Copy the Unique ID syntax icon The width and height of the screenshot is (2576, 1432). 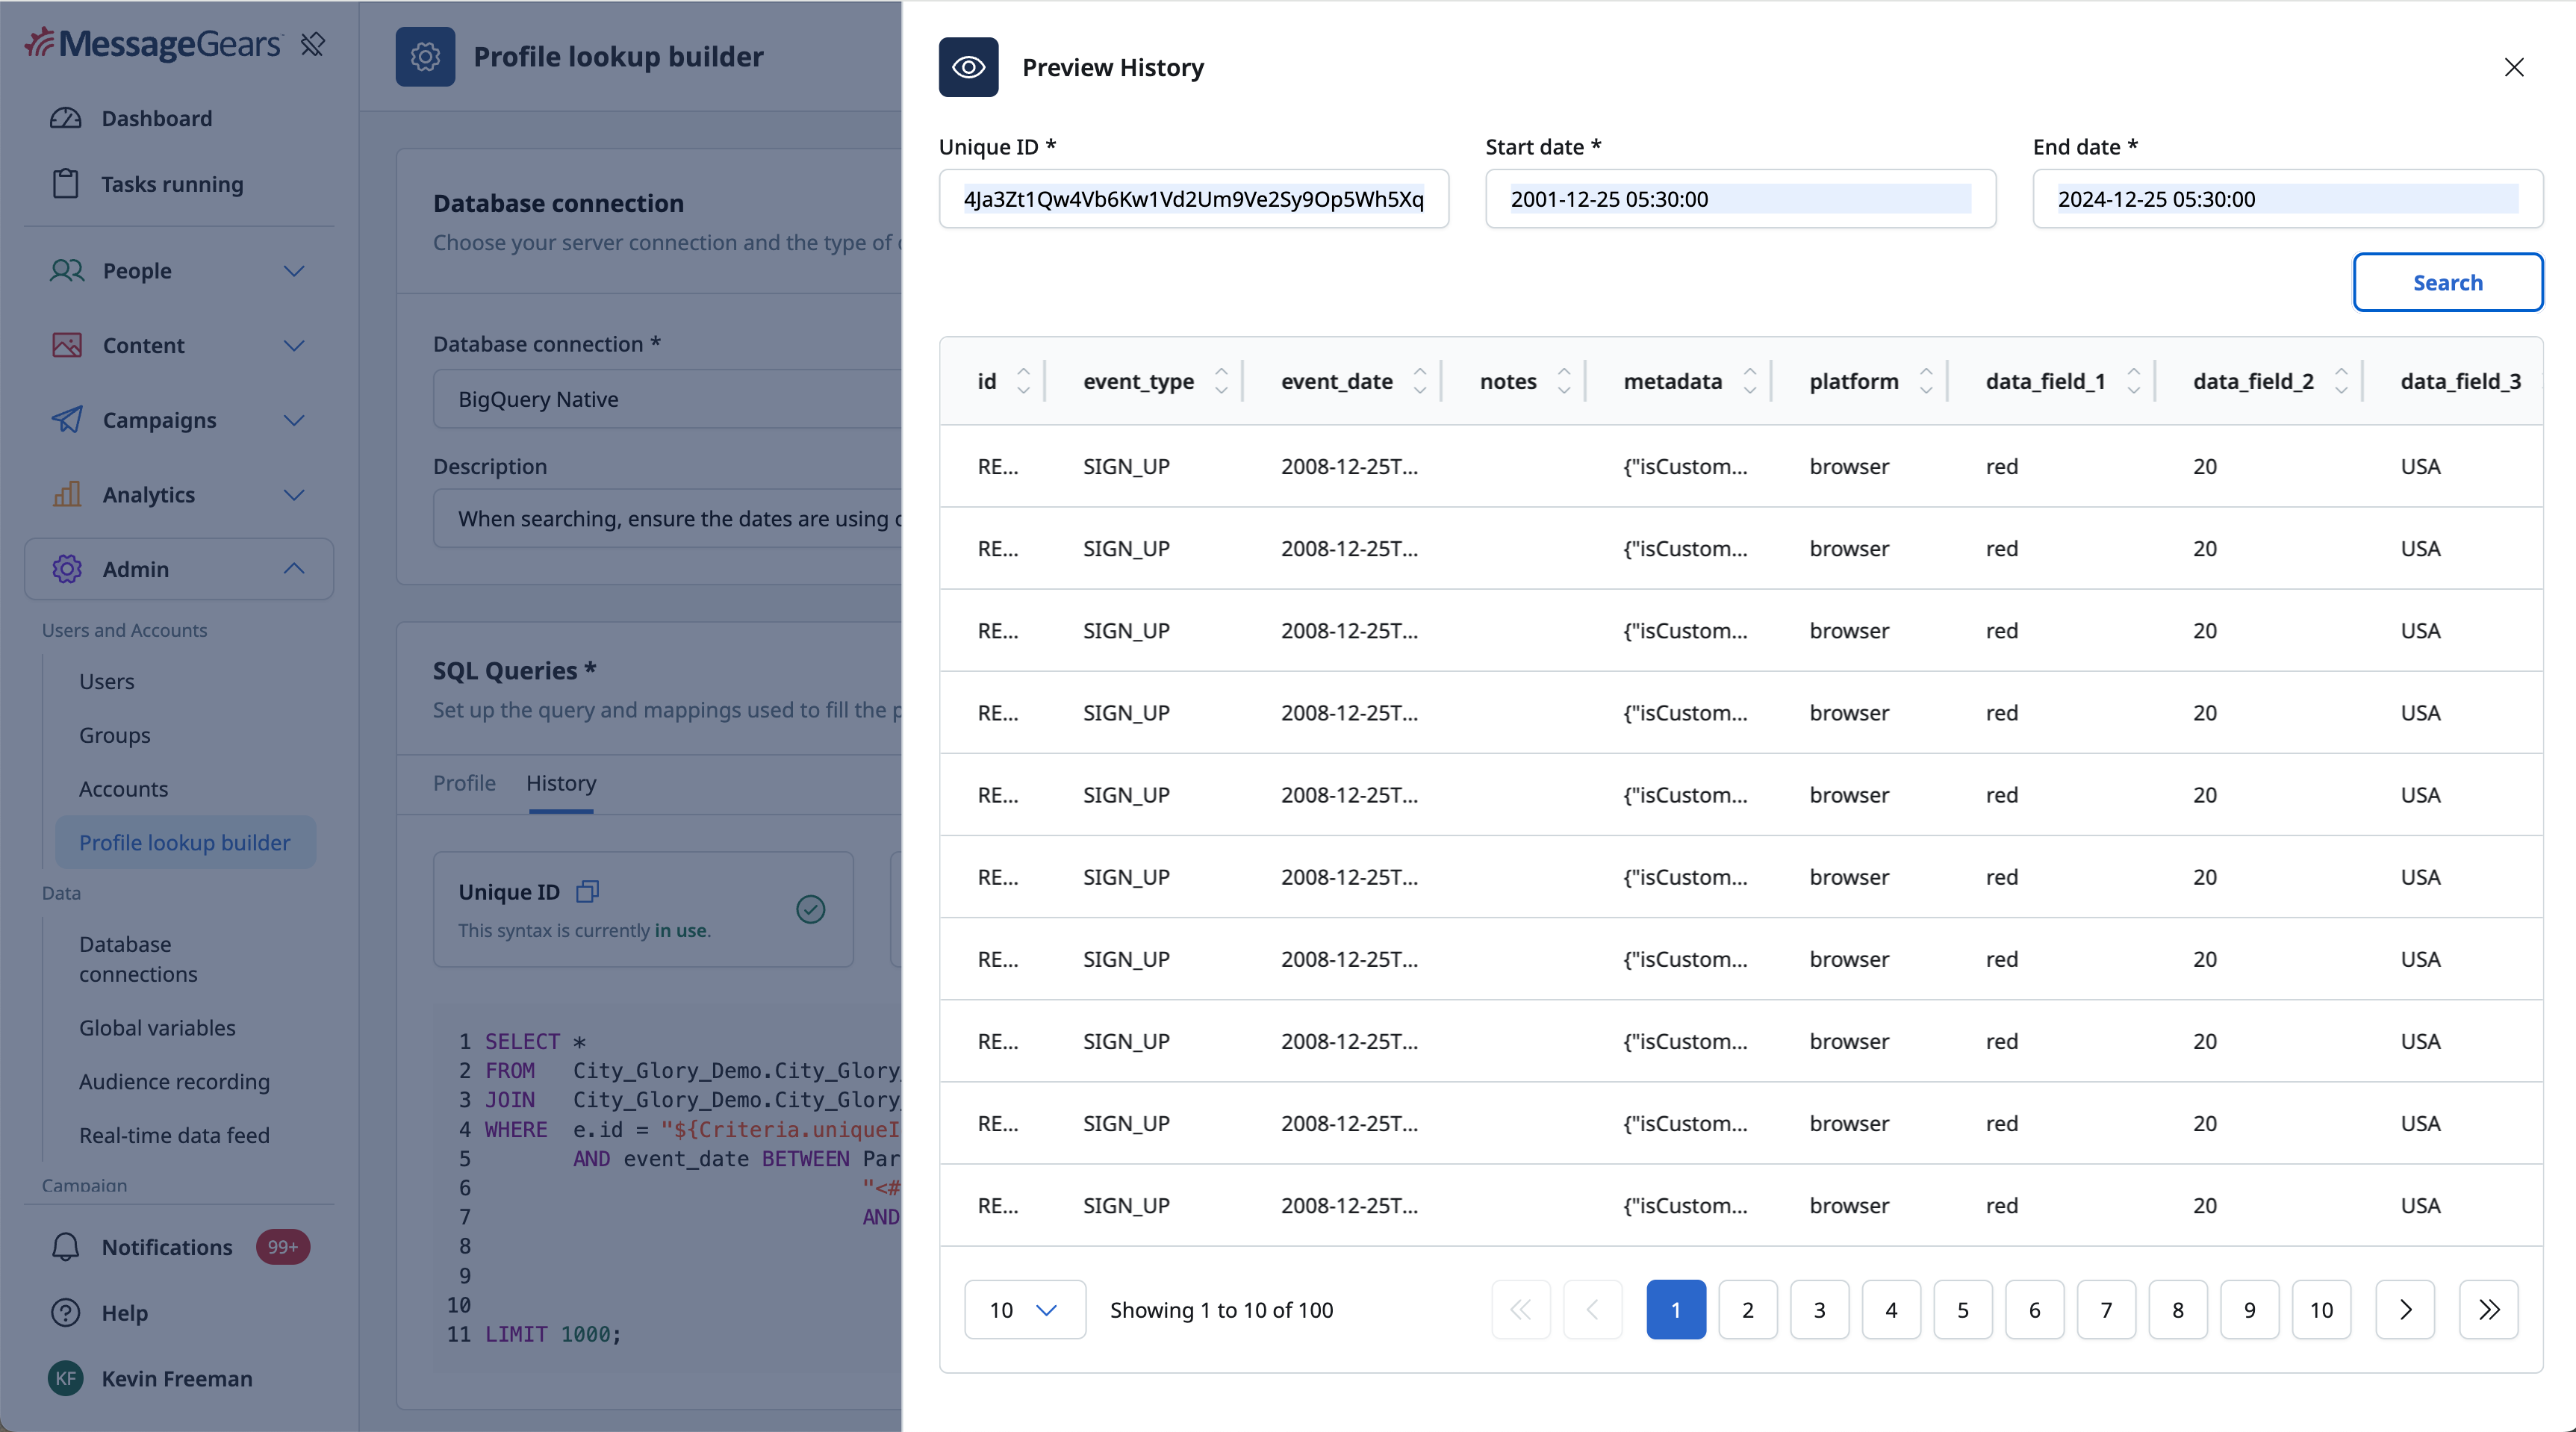588,891
